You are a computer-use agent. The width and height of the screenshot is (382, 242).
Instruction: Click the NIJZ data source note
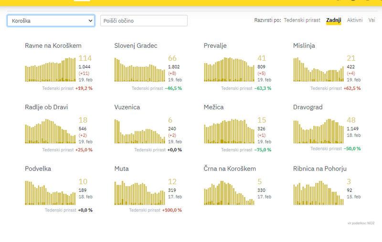pyautogui.click(x=362, y=223)
